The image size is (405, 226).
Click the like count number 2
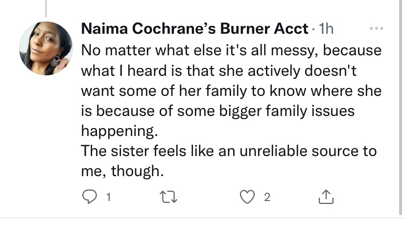coord(267,198)
